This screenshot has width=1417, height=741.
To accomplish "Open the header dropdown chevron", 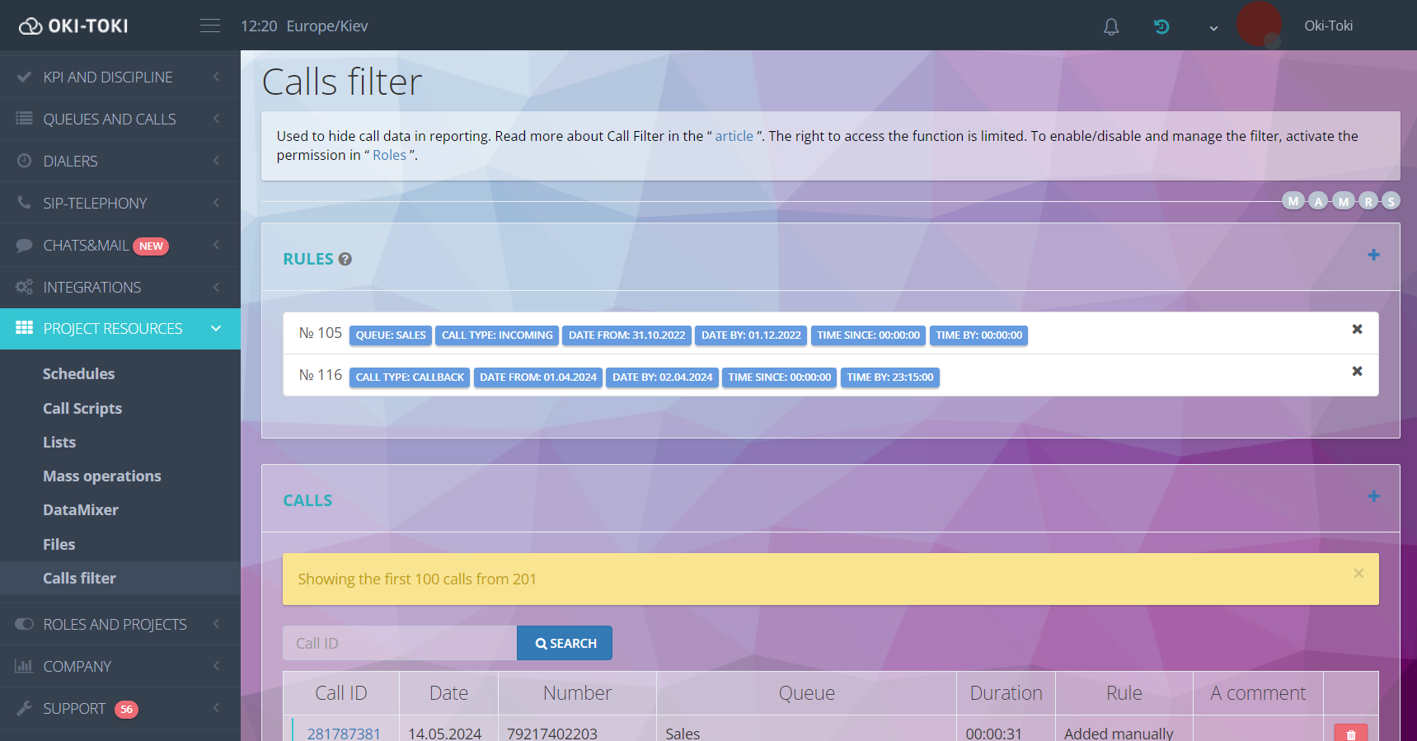I will pyautogui.click(x=1213, y=28).
